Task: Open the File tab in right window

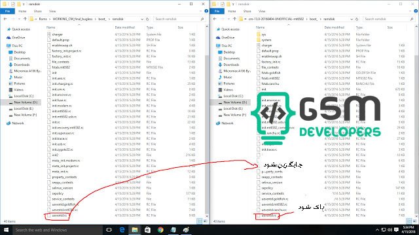Action: tap(217, 11)
